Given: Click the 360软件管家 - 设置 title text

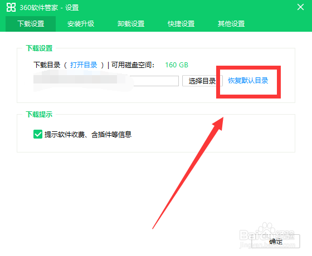Looking at the screenshot, I should point(49,8).
